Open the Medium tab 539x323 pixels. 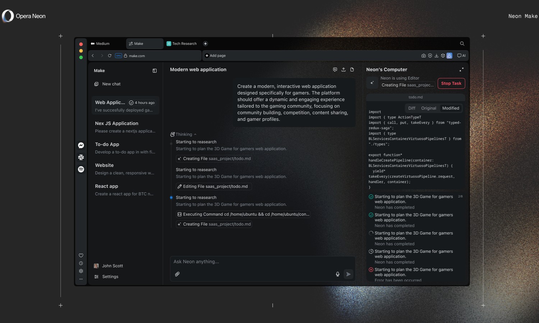tap(102, 43)
